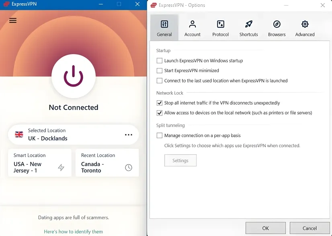Switch to the General tab label
Screen dimensions: 332x236
coord(164,34)
